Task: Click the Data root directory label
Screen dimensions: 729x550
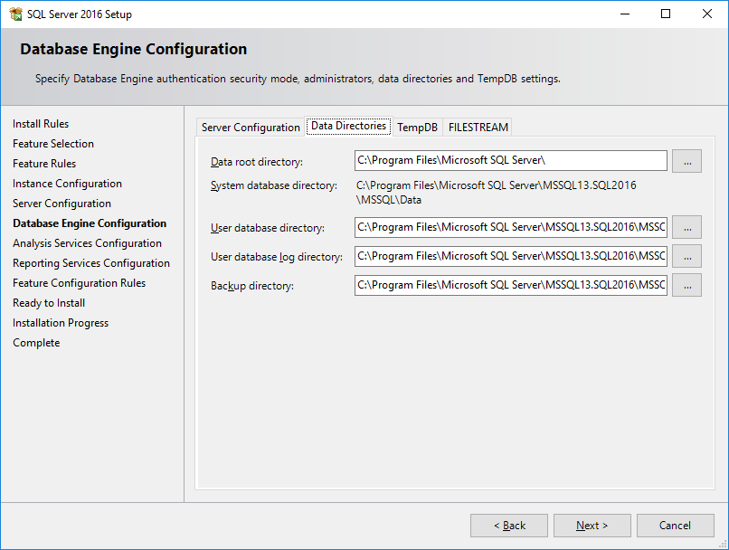Action: click(x=257, y=162)
